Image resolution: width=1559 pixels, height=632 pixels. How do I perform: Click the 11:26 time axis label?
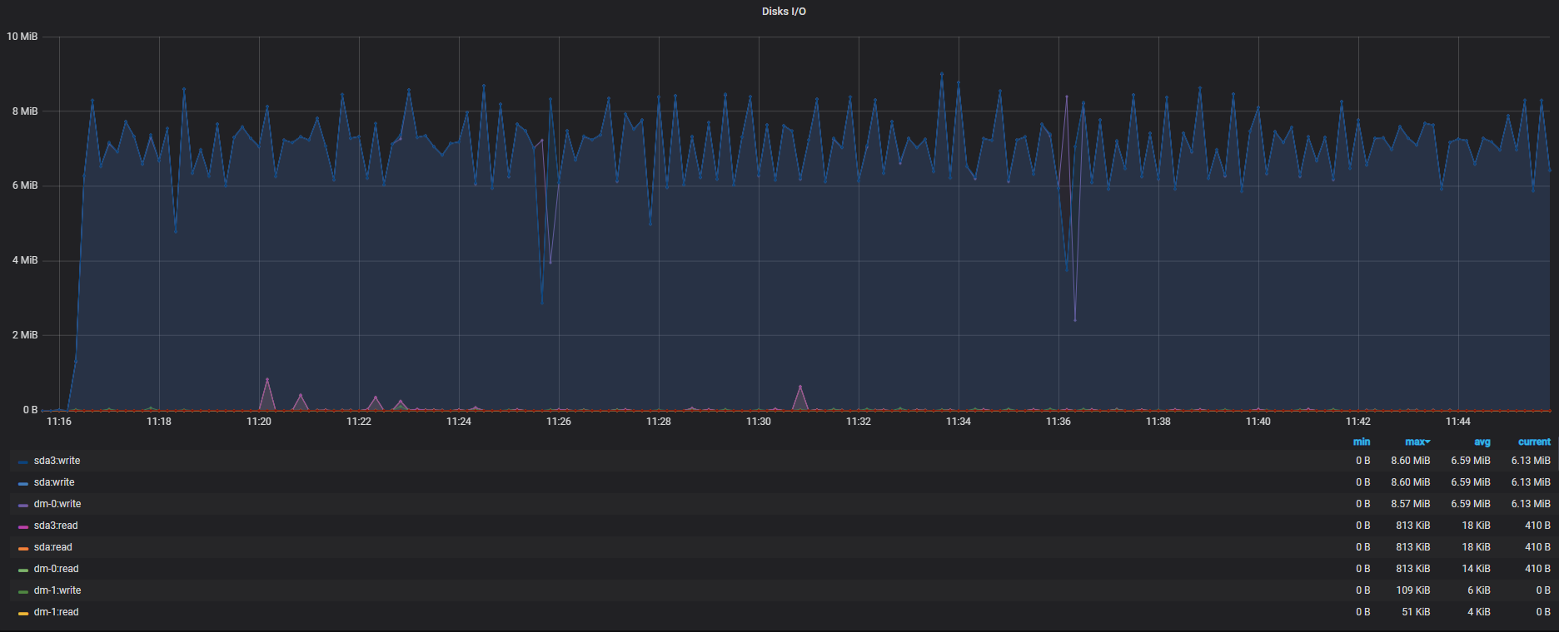tap(559, 422)
